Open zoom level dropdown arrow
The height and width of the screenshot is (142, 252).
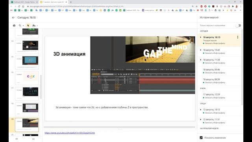pyautogui.click(x=23, y=26)
